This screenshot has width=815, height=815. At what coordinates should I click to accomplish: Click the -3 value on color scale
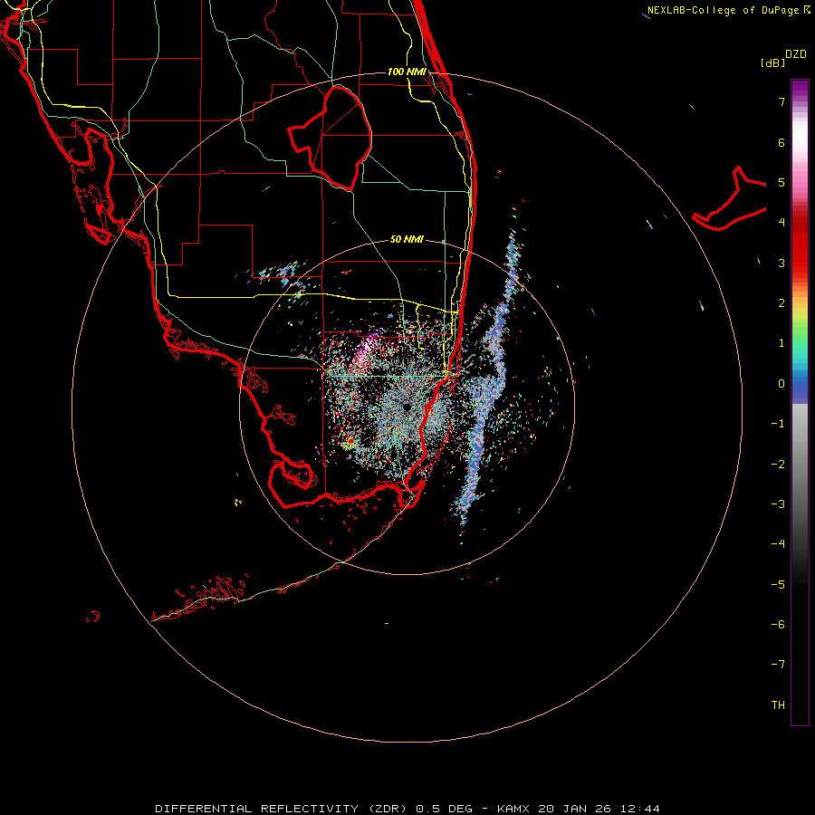point(778,504)
